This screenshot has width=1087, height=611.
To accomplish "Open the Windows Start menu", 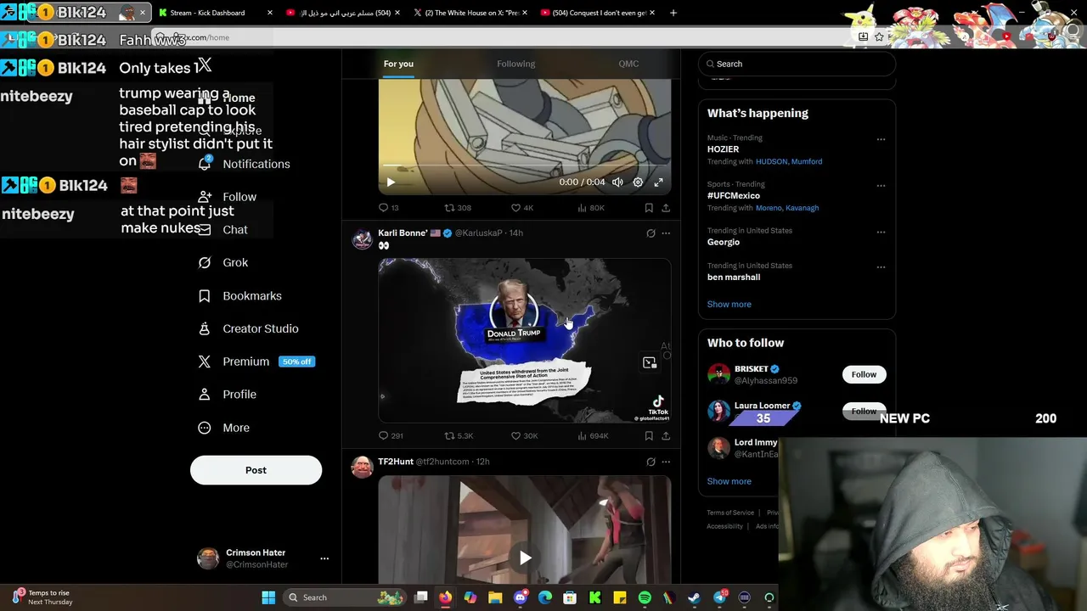I will [x=268, y=597].
